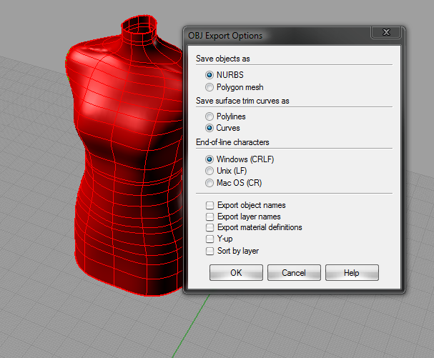Close the OBJ Export Options dialog
434x358 pixels.
387,34
